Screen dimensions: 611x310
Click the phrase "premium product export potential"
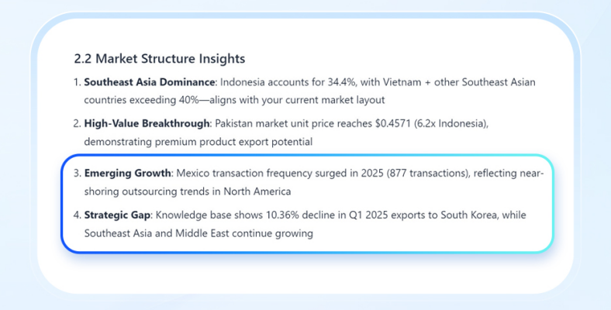coord(234,142)
